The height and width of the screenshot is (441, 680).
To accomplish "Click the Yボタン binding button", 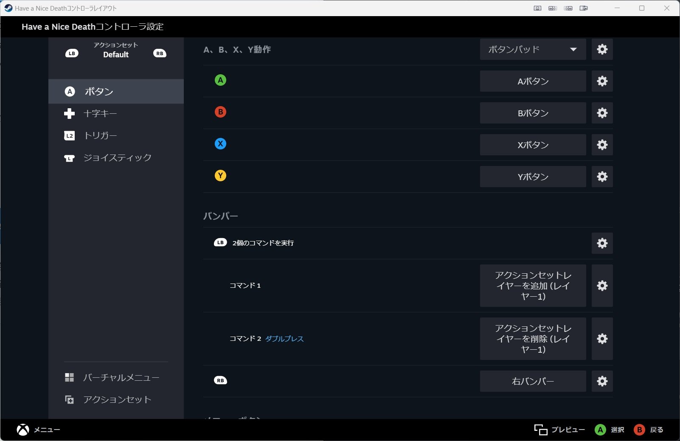I will click(533, 177).
